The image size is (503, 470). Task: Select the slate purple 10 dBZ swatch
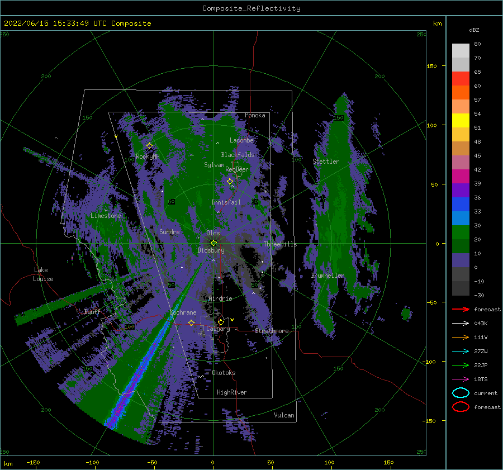pos(461,260)
